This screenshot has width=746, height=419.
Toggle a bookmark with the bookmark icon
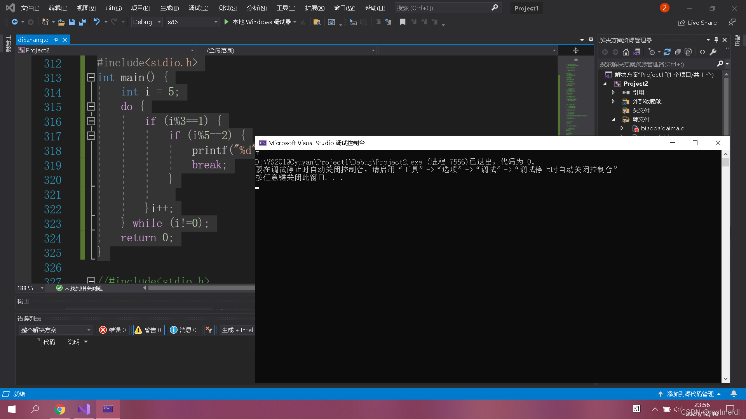tap(403, 22)
